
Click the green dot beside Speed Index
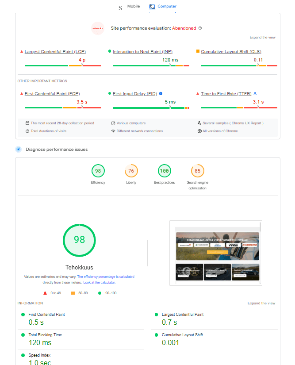(23, 355)
